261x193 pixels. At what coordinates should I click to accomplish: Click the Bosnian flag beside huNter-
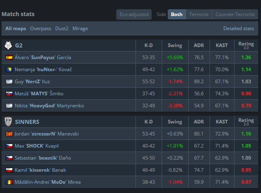coord(9,70)
